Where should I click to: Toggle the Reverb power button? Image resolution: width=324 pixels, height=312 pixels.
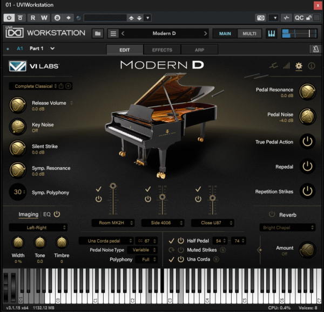click(272, 214)
